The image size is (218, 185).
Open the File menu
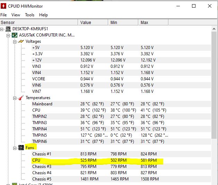point(3,15)
